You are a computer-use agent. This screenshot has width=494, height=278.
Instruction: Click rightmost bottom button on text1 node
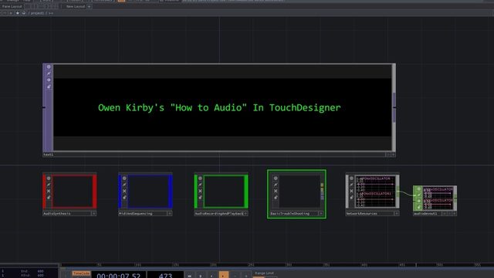point(393,154)
